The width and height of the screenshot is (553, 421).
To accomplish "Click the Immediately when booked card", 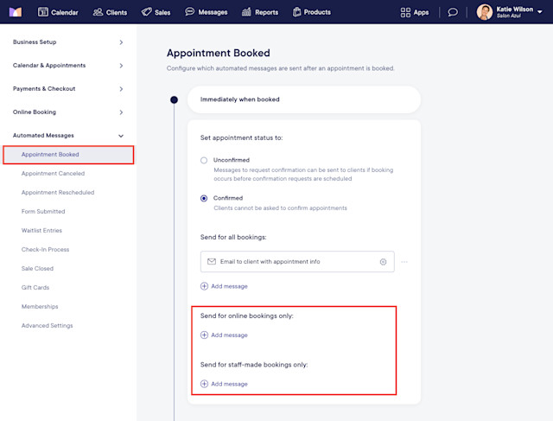I will 304,99.
